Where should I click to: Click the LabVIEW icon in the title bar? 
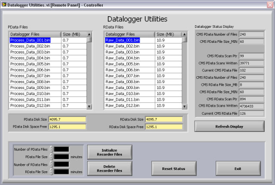[x=4, y=5]
